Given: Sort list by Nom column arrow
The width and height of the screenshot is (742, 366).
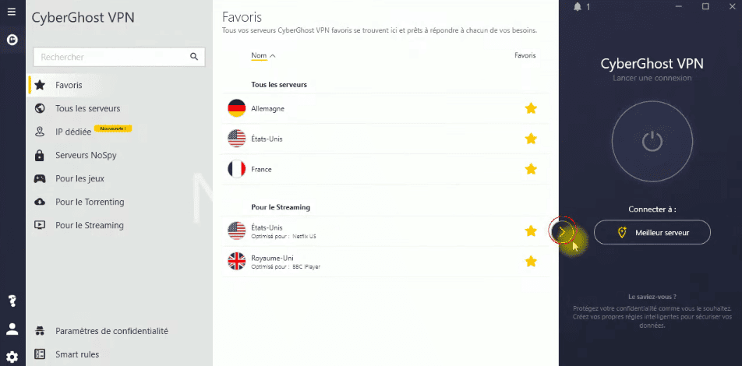Looking at the screenshot, I should 272,56.
